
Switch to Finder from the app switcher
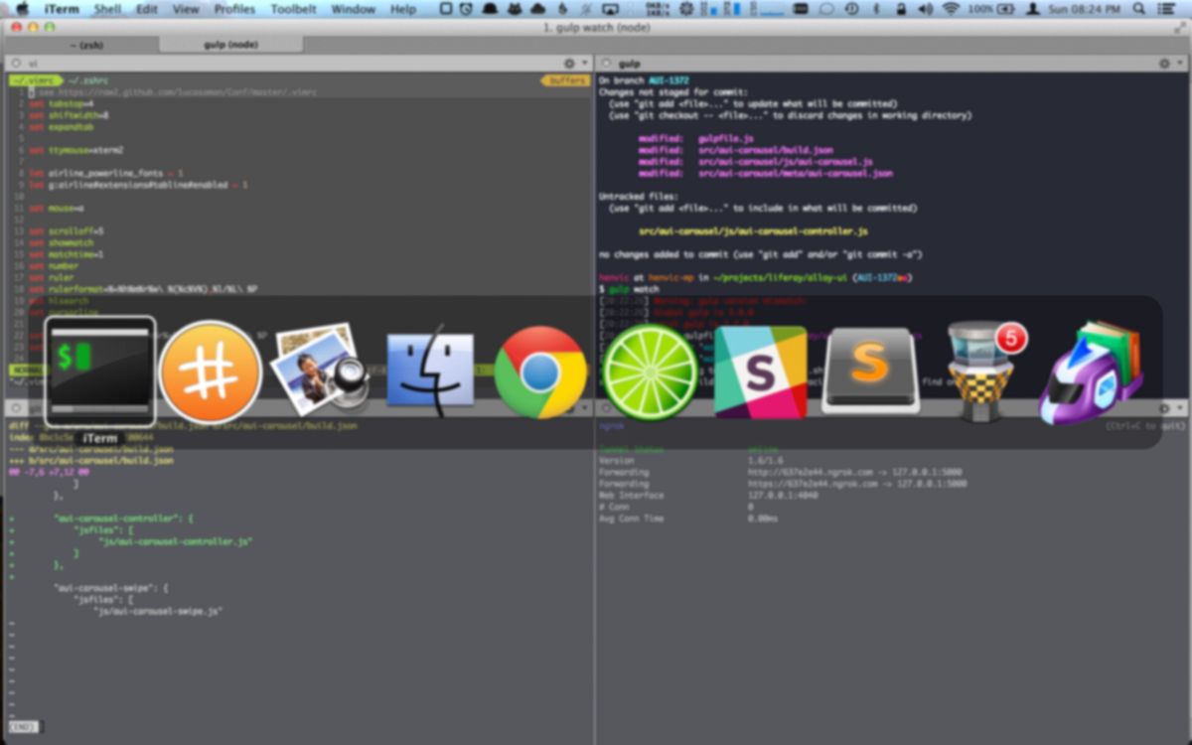(x=429, y=371)
